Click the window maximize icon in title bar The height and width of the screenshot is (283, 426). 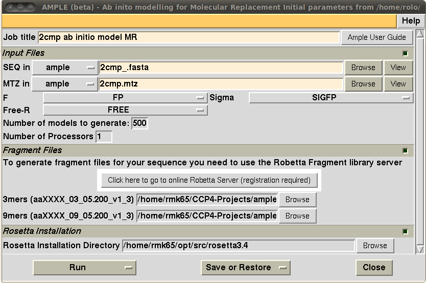(x=31, y=7)
